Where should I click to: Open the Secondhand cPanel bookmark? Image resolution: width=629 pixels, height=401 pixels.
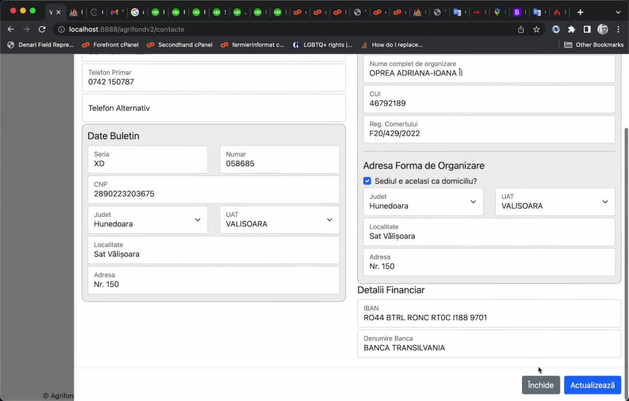(x=180, y=45)
